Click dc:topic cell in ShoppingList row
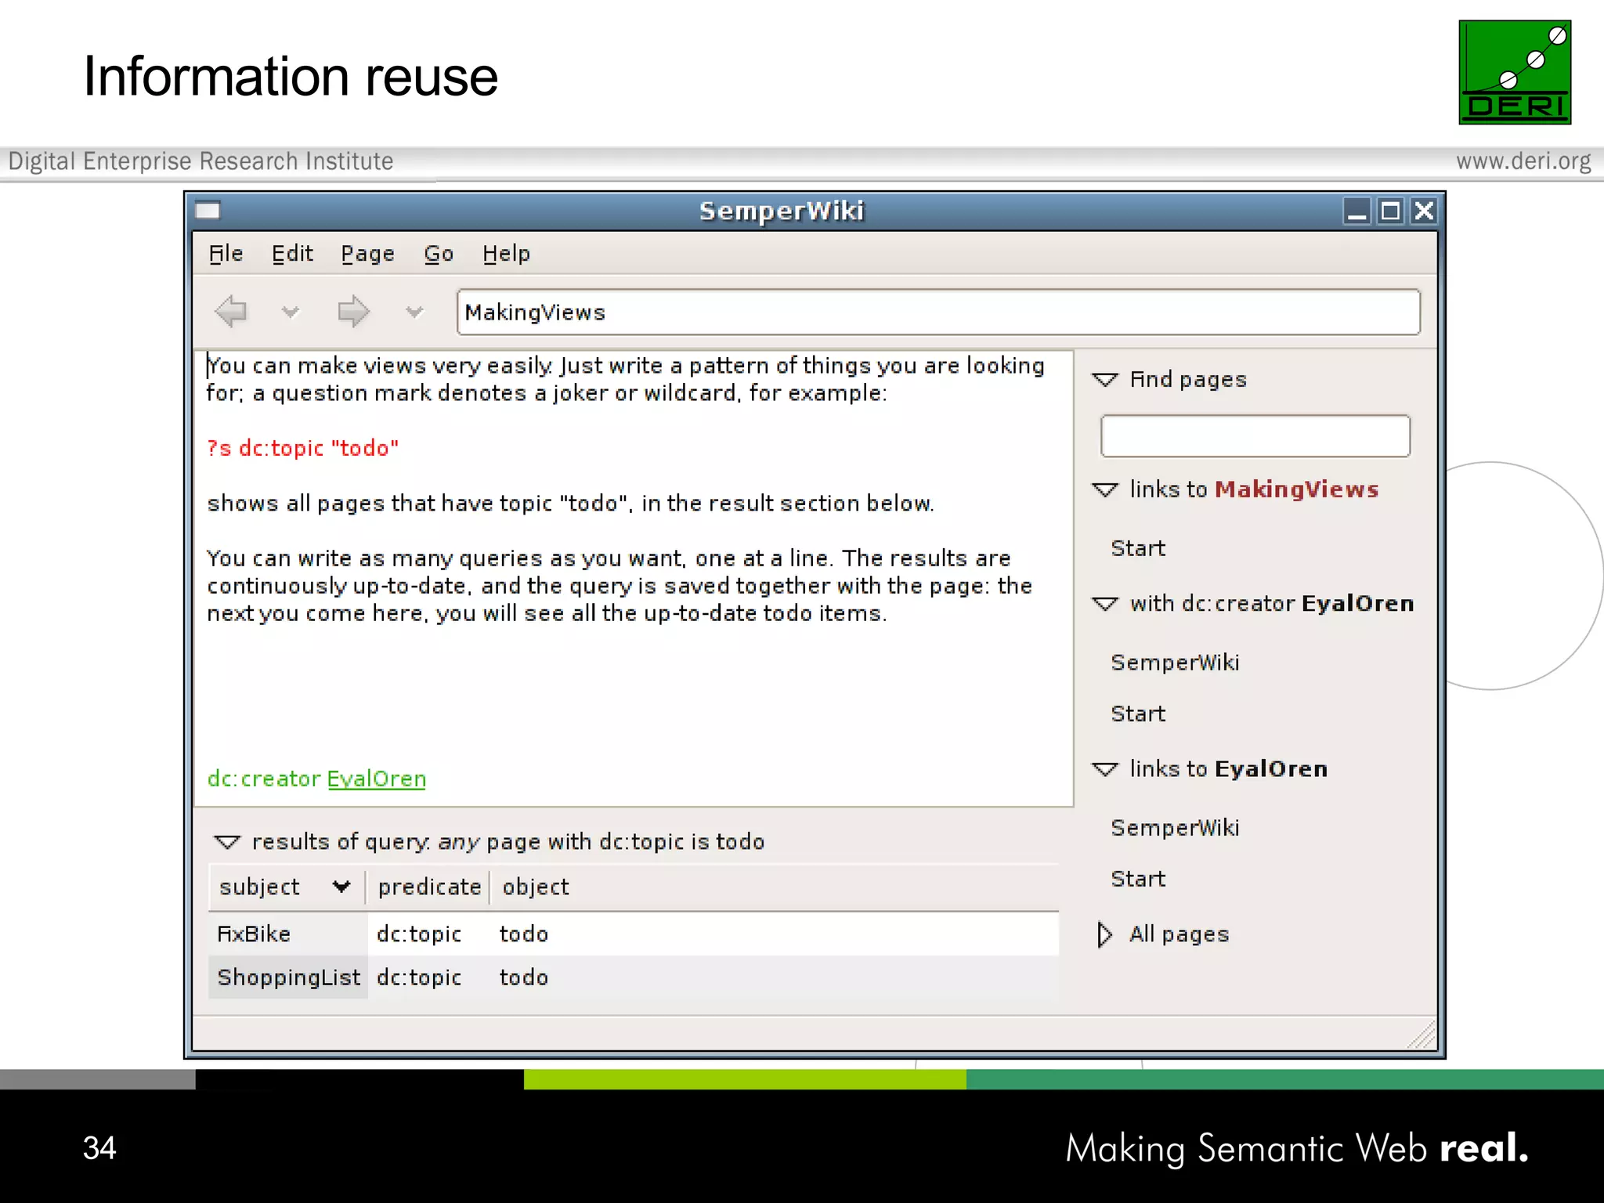Viewport: 1604px width, 1203px height. (419, 977)
